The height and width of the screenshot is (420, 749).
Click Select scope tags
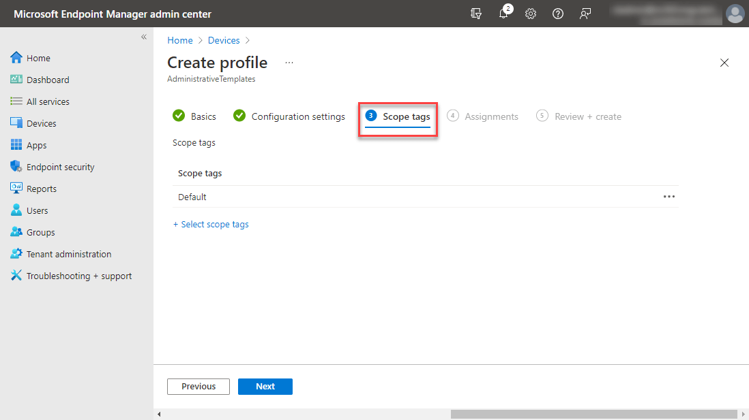211,224
